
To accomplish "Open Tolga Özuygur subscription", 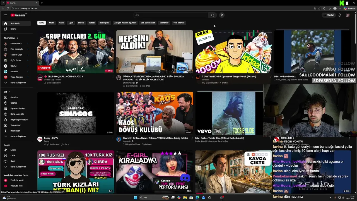I will (16, 77).
